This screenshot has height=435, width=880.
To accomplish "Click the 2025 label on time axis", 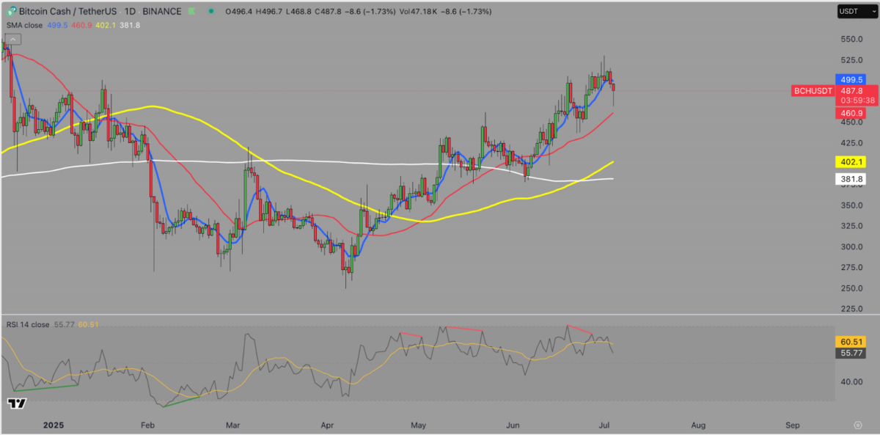I will [54, 425].
